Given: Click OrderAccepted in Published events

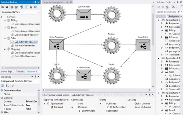Looking at the screenshot, I should tap(118, 107).
